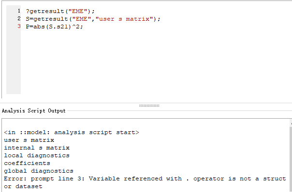This screenshot has height=192, width=292.
Task: Click script line 3 P=abs(S.s21)^2;
Action: [54, 27]
